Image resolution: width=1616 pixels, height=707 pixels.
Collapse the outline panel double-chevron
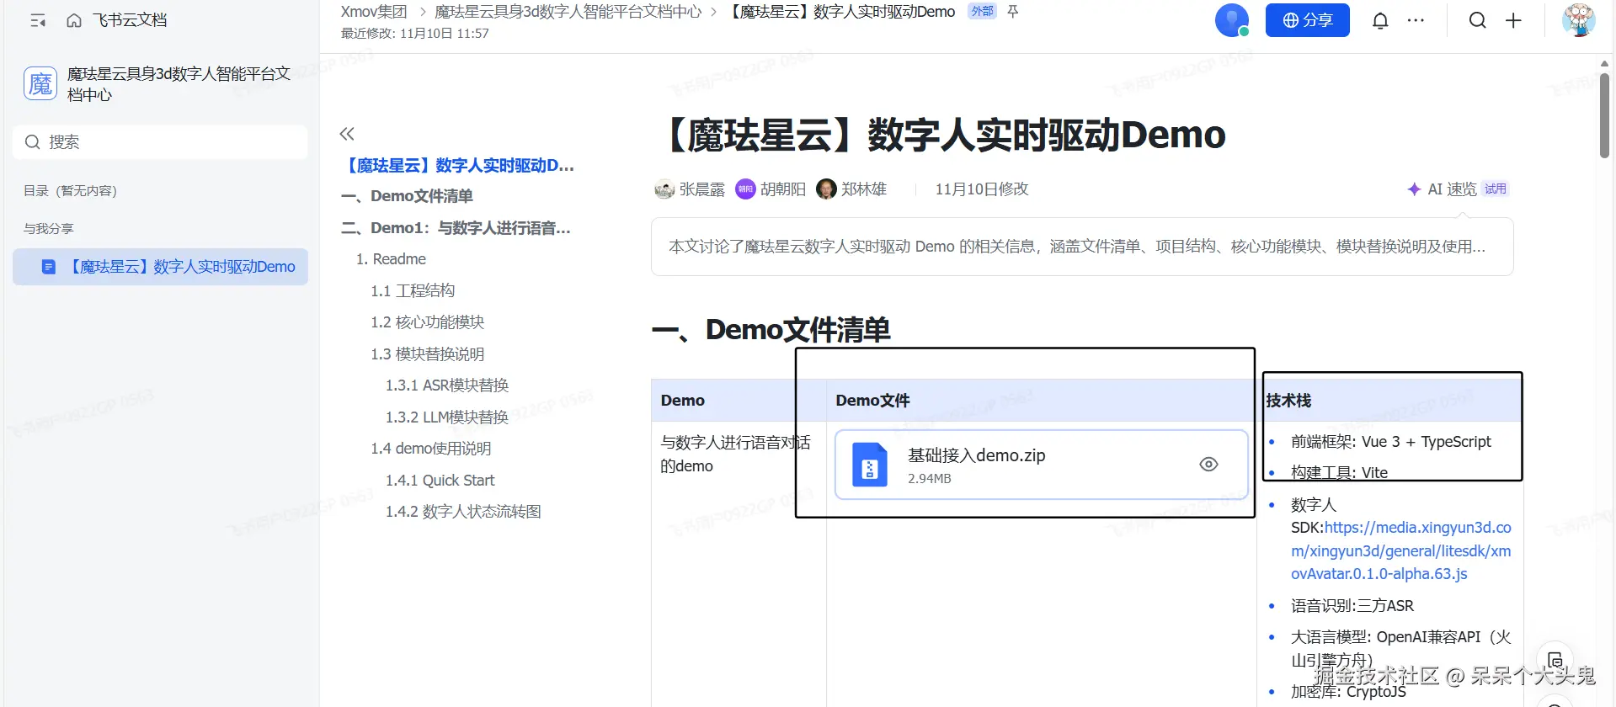[347, 134]
